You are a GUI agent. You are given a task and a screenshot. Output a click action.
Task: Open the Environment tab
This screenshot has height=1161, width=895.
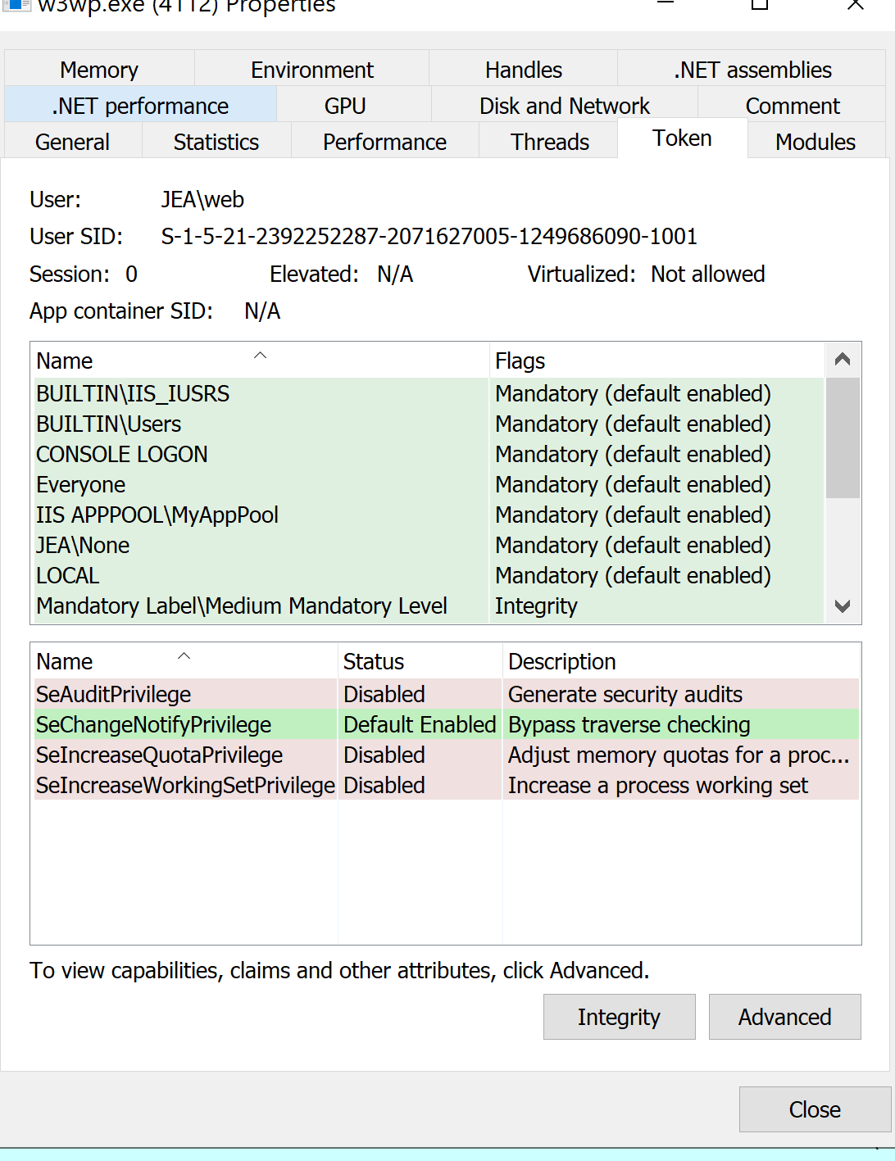point(312,69)
